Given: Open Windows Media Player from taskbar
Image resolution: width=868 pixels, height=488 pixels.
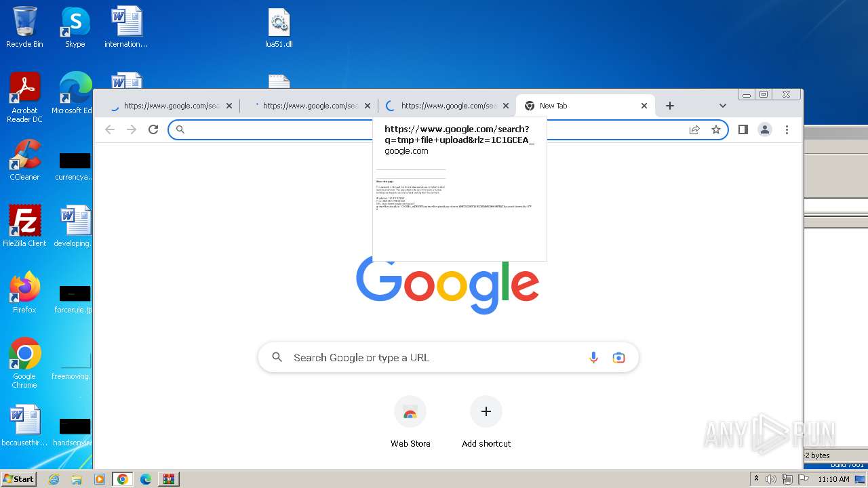Looking at the screenshot, I should click(100, 479).
